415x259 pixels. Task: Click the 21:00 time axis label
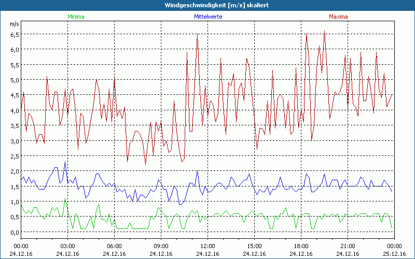[x=348, y=246]
